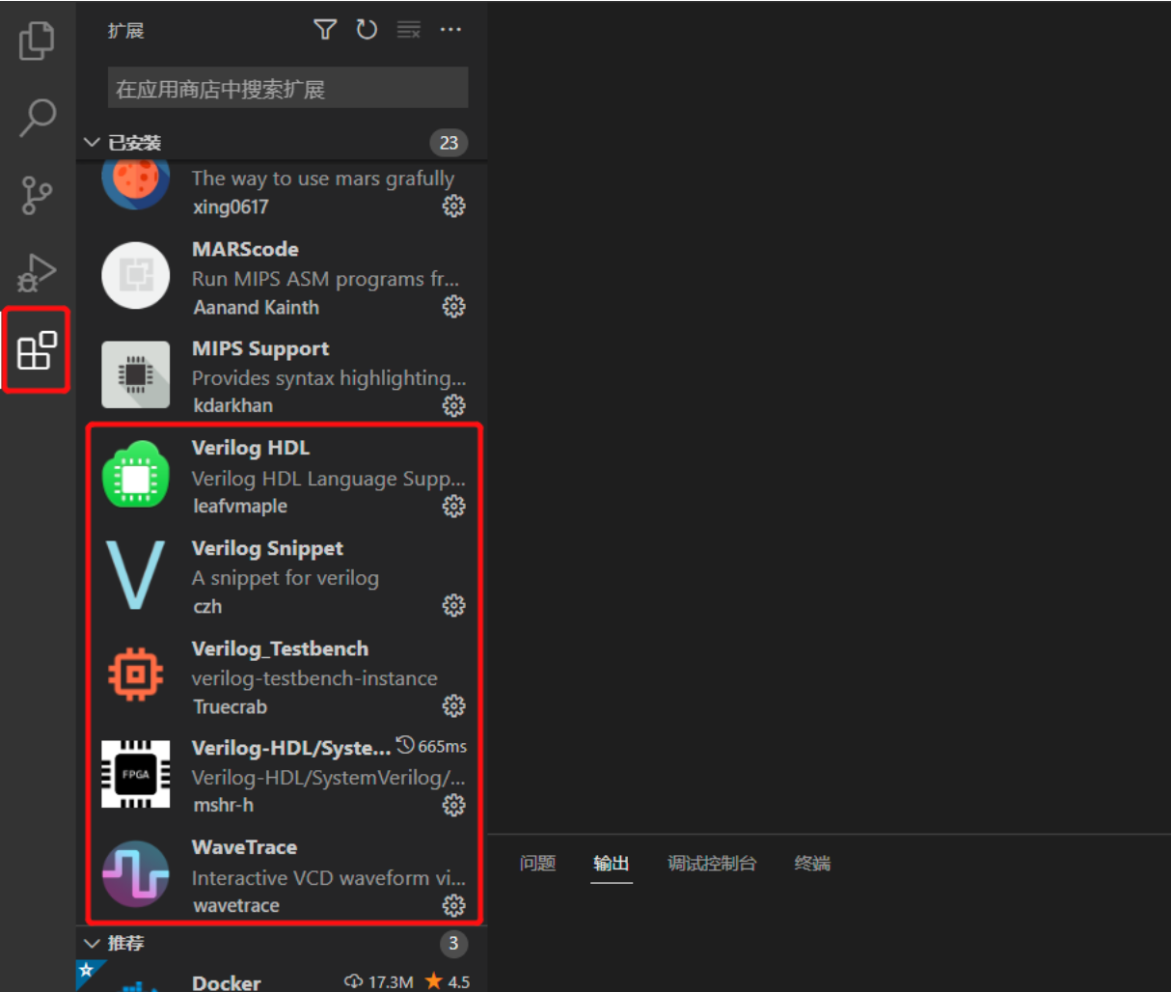
Task: Click description 'A snippet for verilog'
Action: [x=286, y=578]
